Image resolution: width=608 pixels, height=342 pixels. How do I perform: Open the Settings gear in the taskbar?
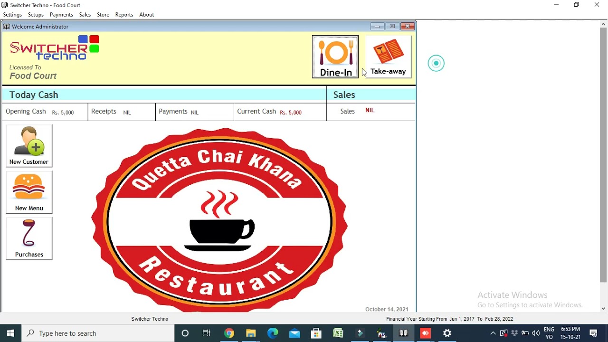(x=447, y=333)
